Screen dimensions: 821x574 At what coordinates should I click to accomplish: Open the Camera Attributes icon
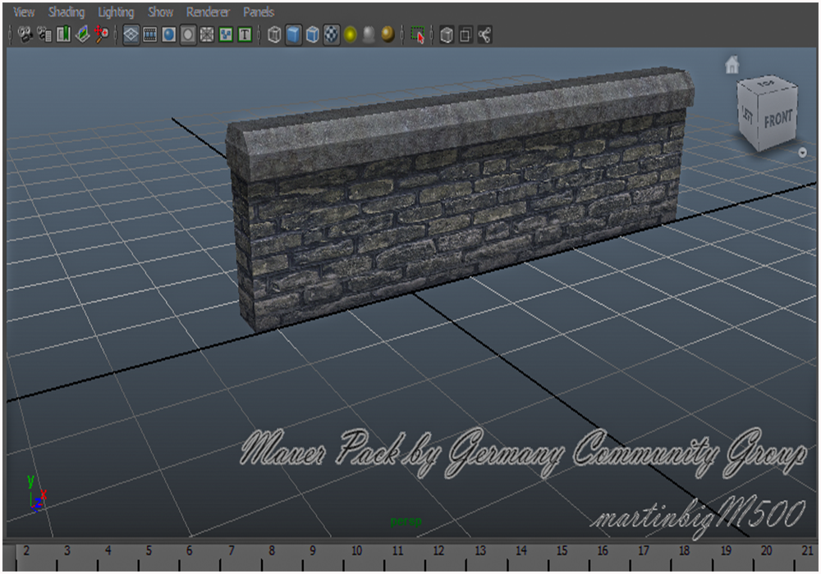tap(44, 34)
